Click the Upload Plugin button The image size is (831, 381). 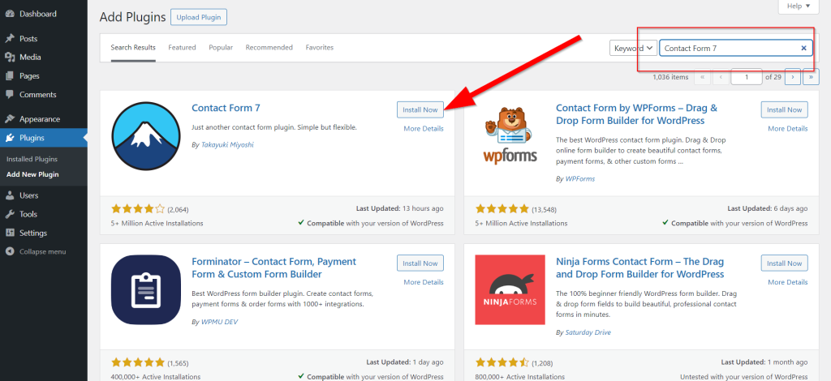(x=199, y=17)
